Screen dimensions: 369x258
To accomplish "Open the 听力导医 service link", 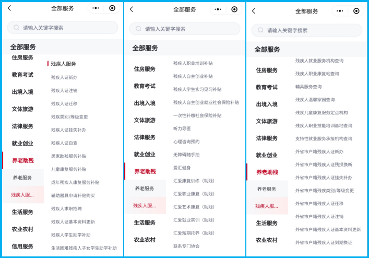I will (x=182, y=128).
